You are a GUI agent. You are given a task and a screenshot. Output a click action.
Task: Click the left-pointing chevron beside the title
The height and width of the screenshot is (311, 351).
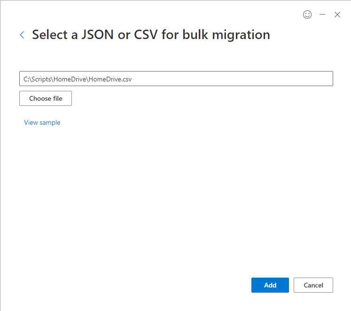coord(22,35)
